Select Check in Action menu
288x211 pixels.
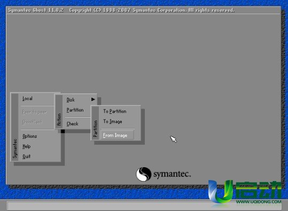click(73, 124)
